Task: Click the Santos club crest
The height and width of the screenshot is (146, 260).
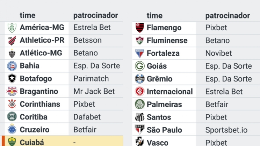Action: click(x=140, y=117)
